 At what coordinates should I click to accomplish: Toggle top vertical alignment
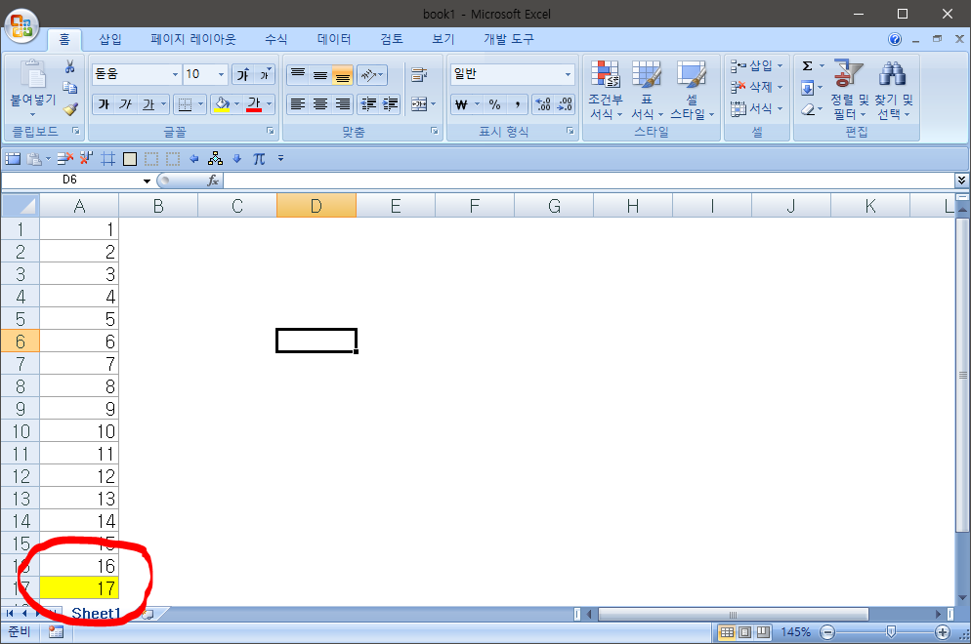click(298, 75)
